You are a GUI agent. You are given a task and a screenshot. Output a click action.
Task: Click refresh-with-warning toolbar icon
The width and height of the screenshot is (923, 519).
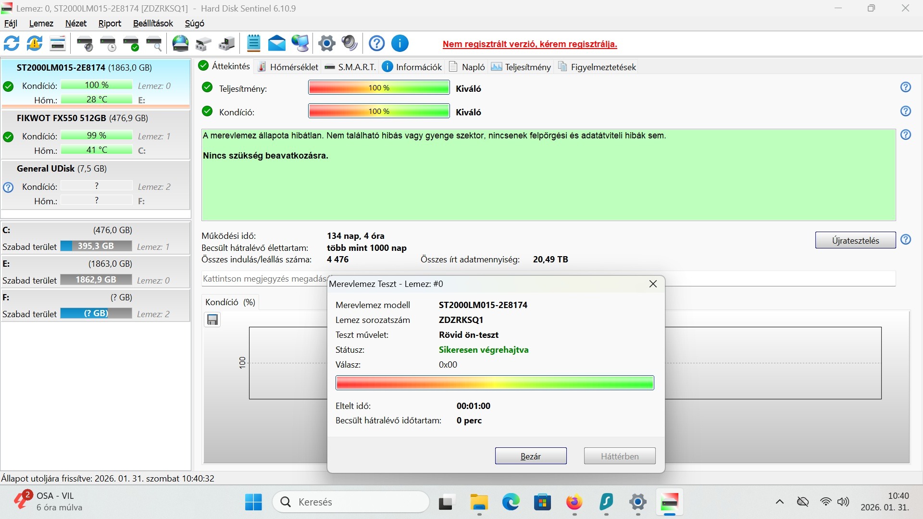(x=35, y=44)
